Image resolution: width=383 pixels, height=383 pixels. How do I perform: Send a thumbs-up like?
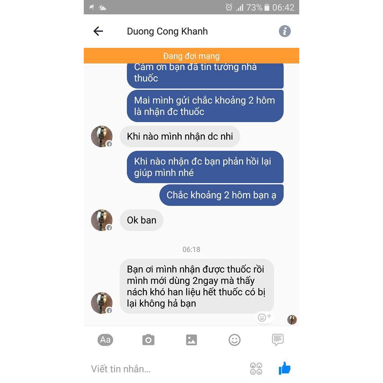click(x=284, y=368)
